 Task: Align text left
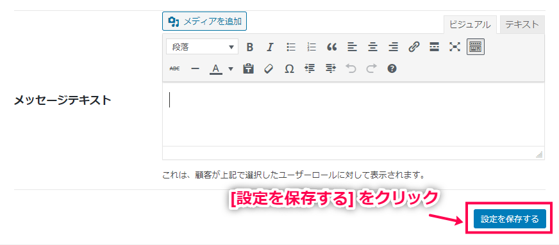(x=352, y=47)
